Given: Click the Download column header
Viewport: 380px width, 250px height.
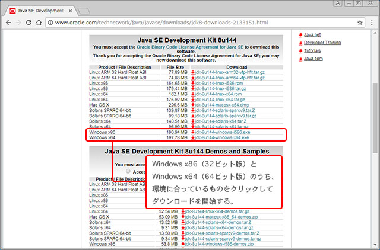Looking at the screenshot, I should coord(237,67).
